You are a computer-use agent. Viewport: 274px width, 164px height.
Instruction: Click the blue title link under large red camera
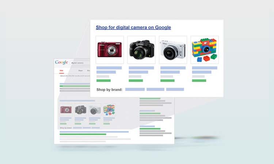(x=109, y=68)
